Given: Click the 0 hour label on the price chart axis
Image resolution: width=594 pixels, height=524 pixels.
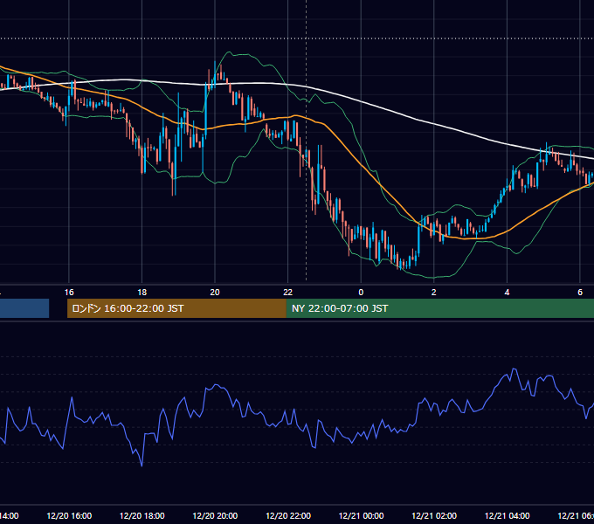Looking at the screenshot, I should click(x=361, y=293).
